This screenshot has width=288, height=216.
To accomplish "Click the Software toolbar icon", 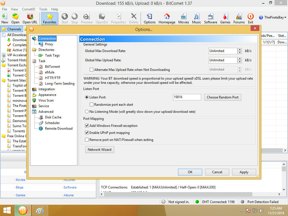I will 211,19.
